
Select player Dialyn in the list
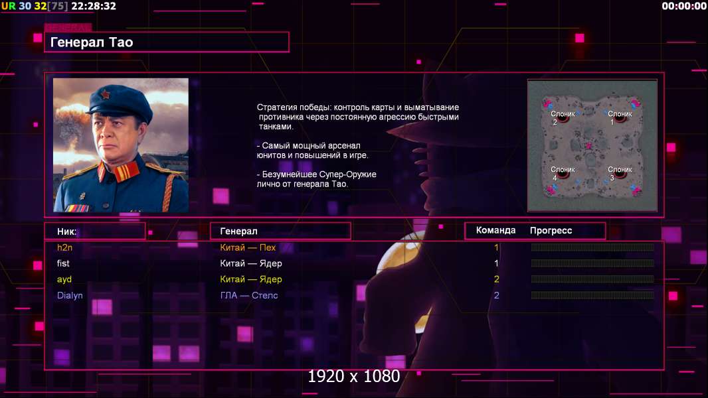[70, 296]
